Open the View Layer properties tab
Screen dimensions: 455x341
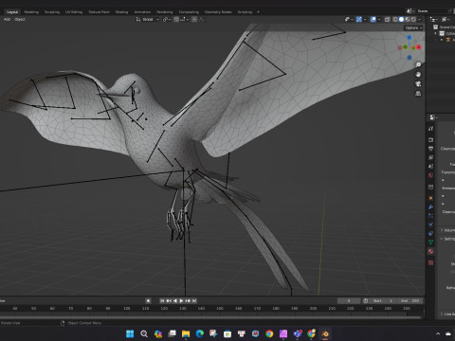pos(430,157)
